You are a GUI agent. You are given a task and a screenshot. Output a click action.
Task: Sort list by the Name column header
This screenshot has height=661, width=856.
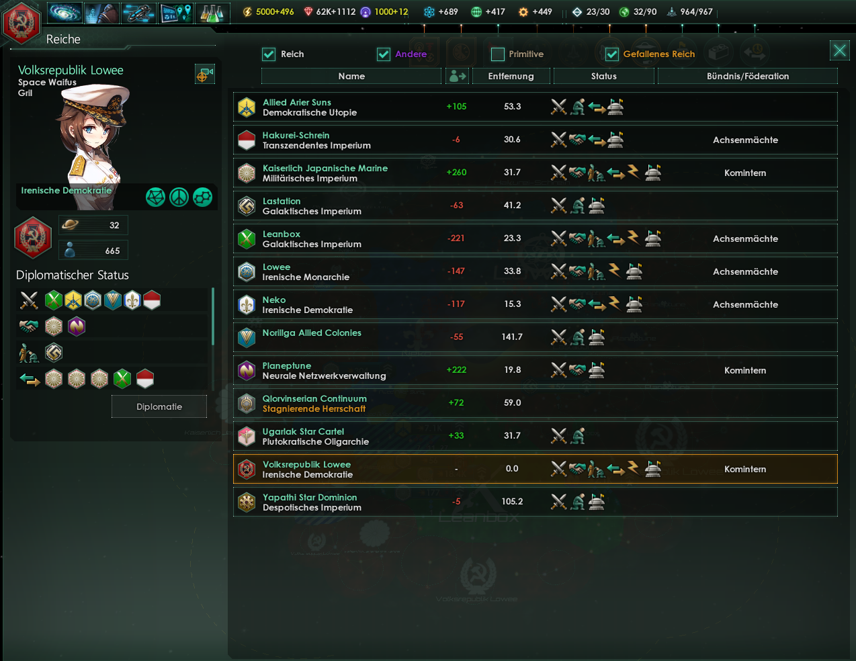[351, 77]
